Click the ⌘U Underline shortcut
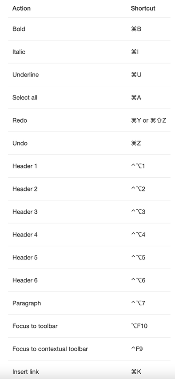The width and height of the screenshot is (175, 379). 136,75
